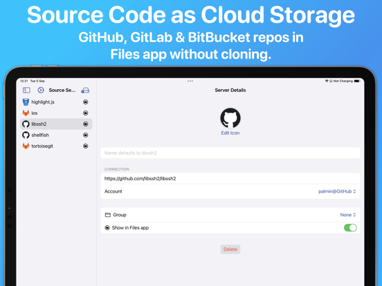Disable the Show in Files app switch
382x286 pixels.
[350, 228]
